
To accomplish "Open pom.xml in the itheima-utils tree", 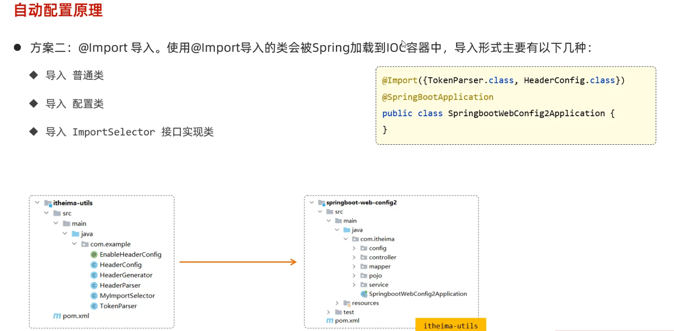I will (76, 316).
